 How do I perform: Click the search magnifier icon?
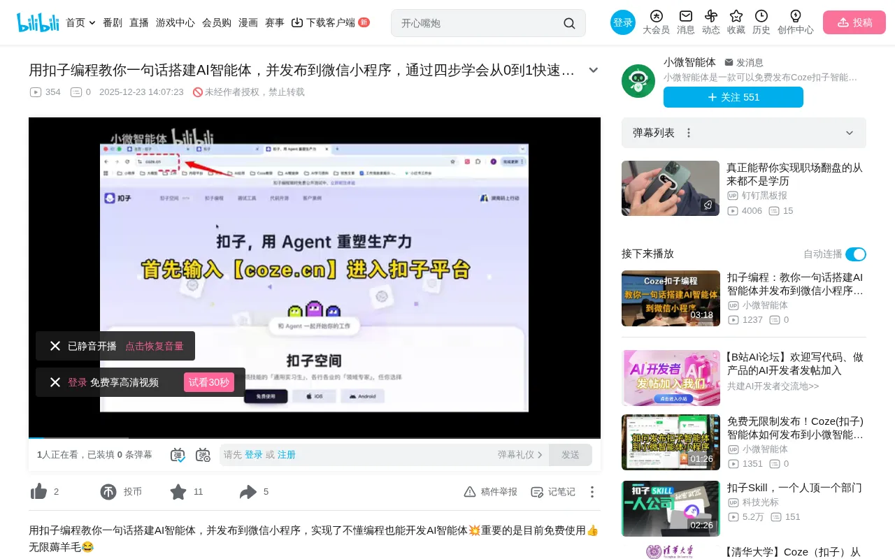coord(569,23)
